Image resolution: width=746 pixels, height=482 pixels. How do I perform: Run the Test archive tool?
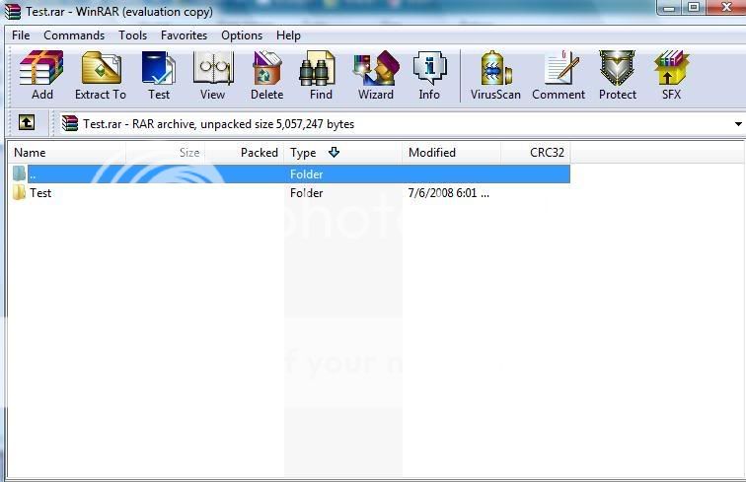[159, 68]
